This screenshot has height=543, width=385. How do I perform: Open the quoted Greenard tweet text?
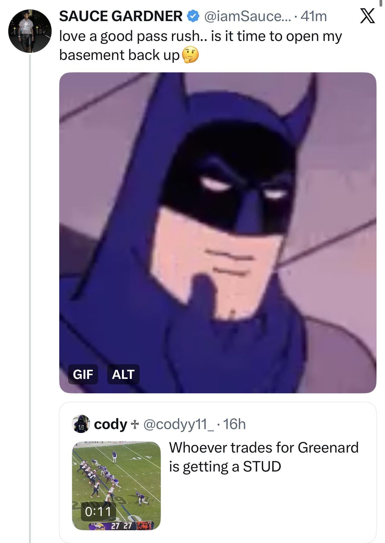click(264, 457)
